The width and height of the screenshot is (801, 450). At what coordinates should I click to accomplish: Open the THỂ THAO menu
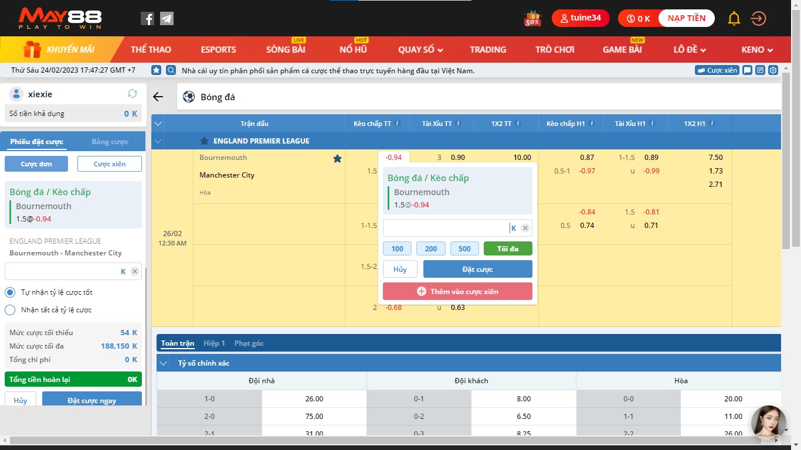(151, 50)
